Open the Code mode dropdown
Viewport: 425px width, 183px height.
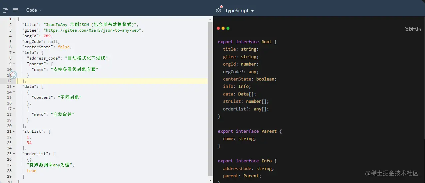34,10
